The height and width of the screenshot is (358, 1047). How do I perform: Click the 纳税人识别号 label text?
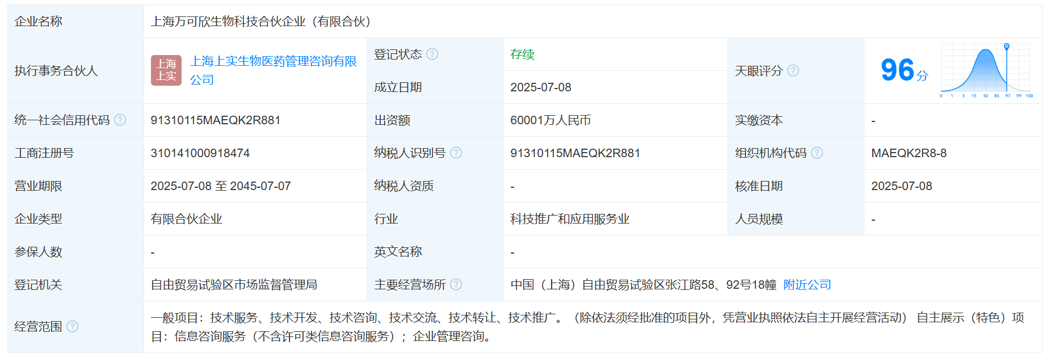(410, 153)
